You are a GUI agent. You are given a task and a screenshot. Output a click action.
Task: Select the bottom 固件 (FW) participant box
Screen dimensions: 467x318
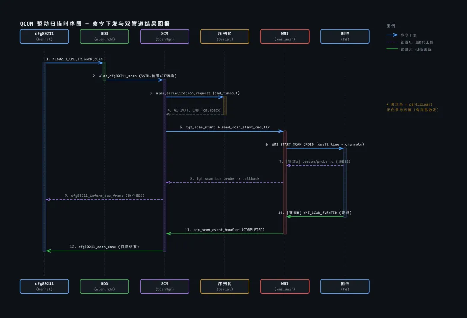345,286
